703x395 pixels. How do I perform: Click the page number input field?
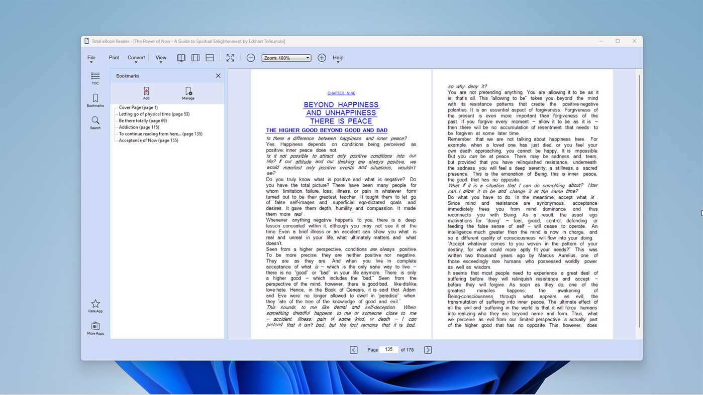389,349
